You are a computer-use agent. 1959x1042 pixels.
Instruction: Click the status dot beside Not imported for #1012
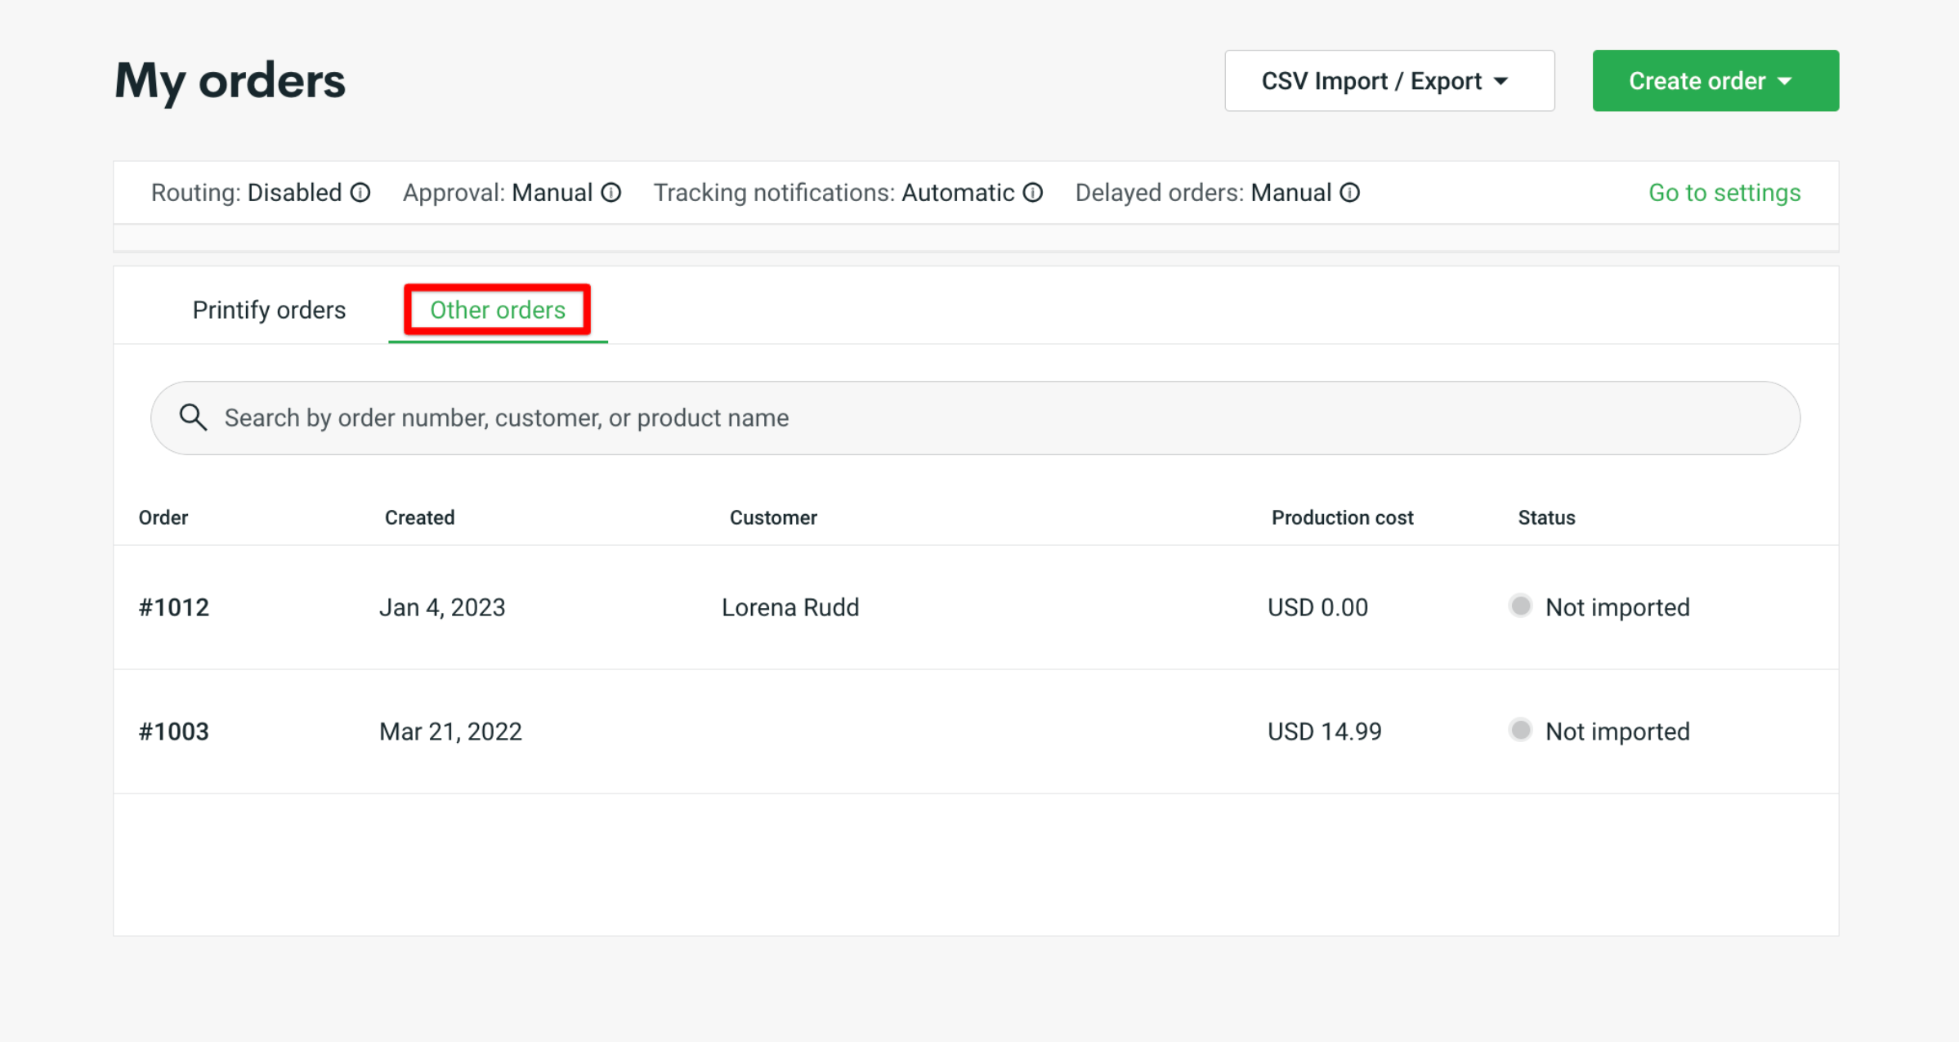1520,605
